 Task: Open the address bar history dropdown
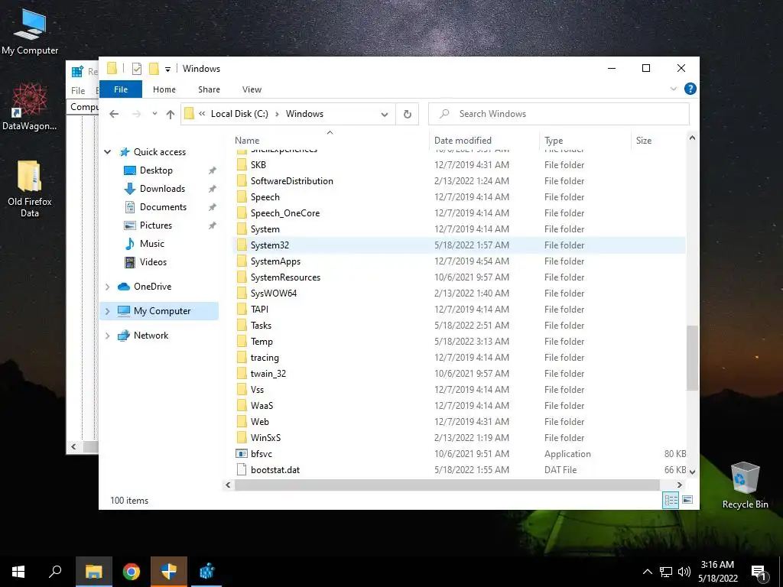click(x=385, y=115)
